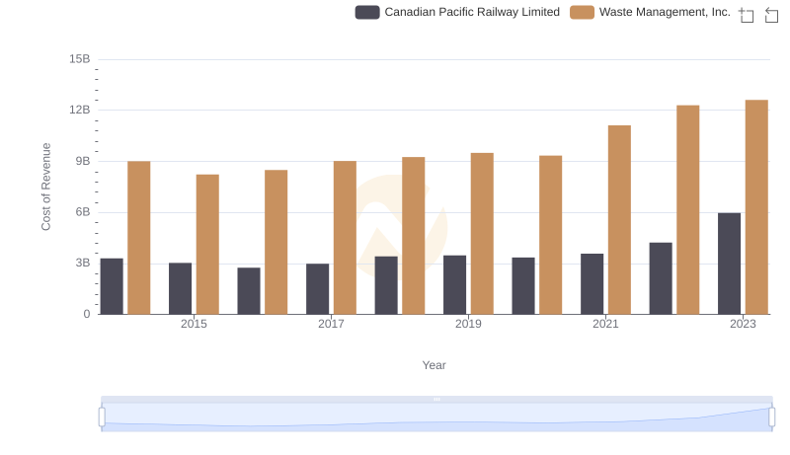Click the left handle of the range slider
The width and height of the screenshot is (790, 455).
[x=102, y=417]
